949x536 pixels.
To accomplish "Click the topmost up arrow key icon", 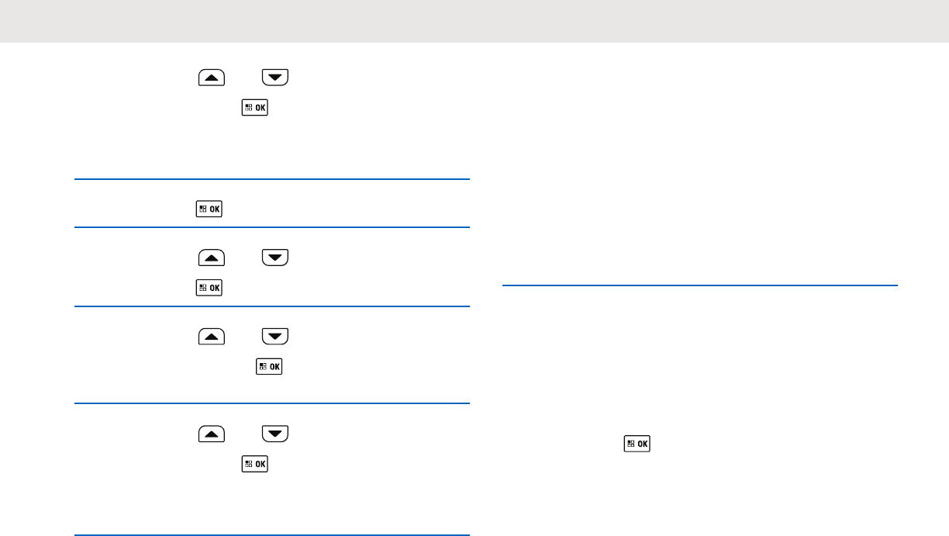I will click(212, 77).
